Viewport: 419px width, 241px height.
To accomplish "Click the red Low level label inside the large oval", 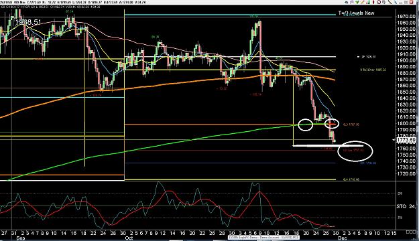I will (x=353, y=150).
